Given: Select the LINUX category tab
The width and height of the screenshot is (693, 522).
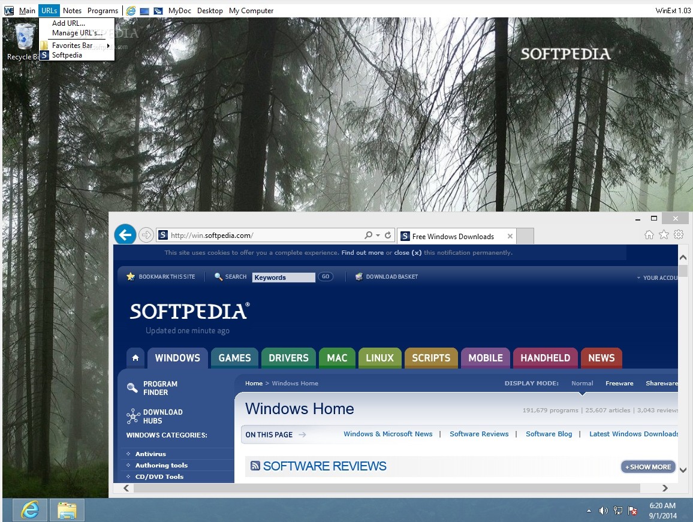Looking at the screenshot, I should click(379, 358).
